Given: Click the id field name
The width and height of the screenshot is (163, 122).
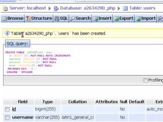Looking at the screenshot, I should point(14,109).
